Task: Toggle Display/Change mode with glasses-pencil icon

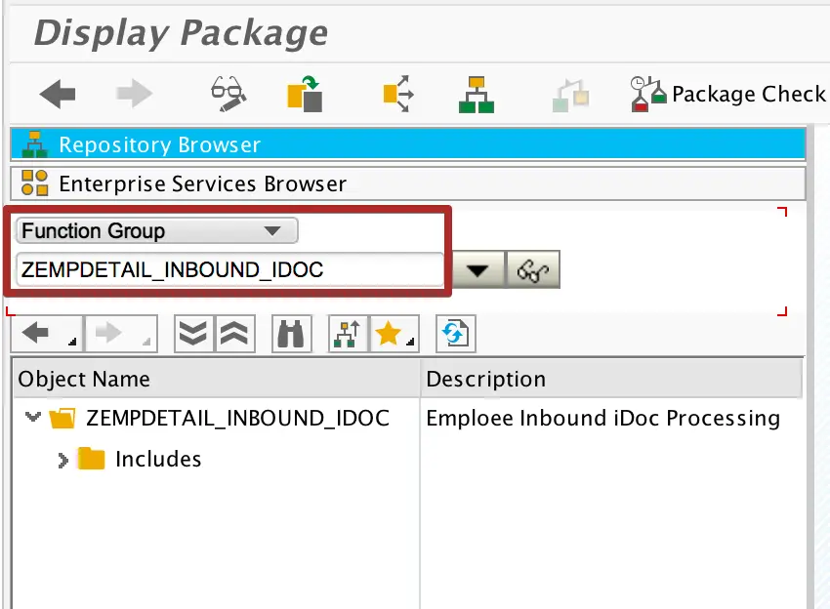Action: [228, 94]
